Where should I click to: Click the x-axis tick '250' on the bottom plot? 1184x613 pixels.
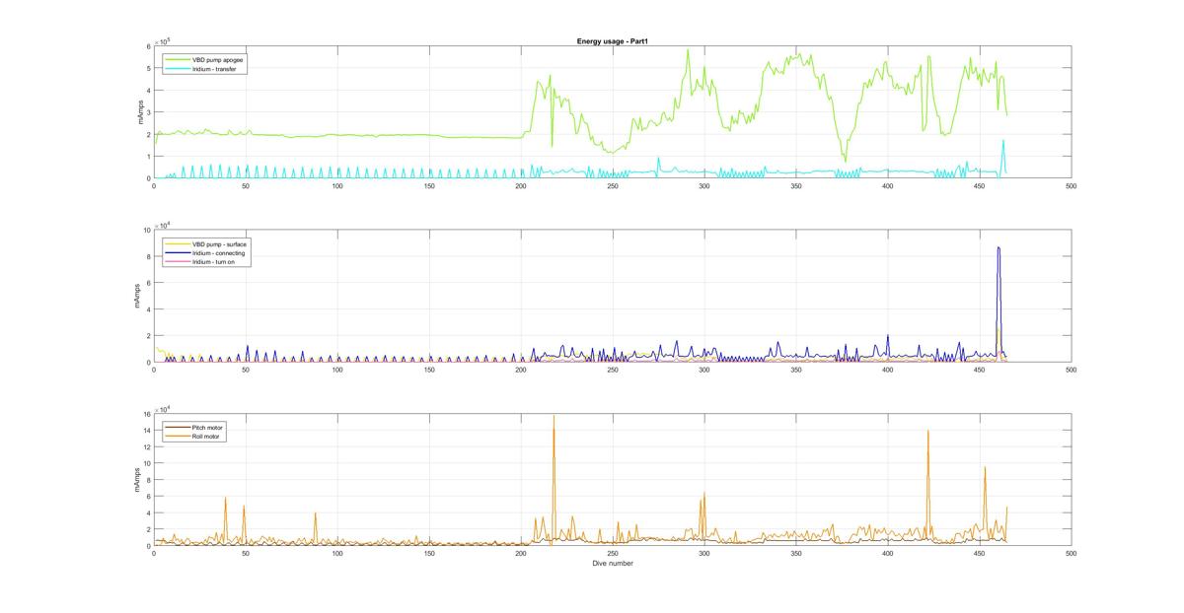pos(612,553)
